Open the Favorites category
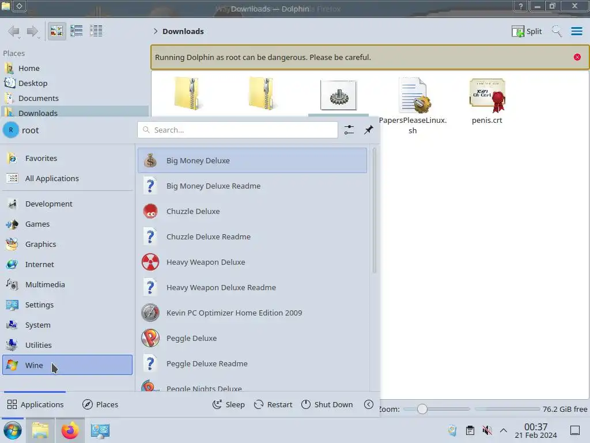This screenshot has width=590, height=443. (67, 158)
